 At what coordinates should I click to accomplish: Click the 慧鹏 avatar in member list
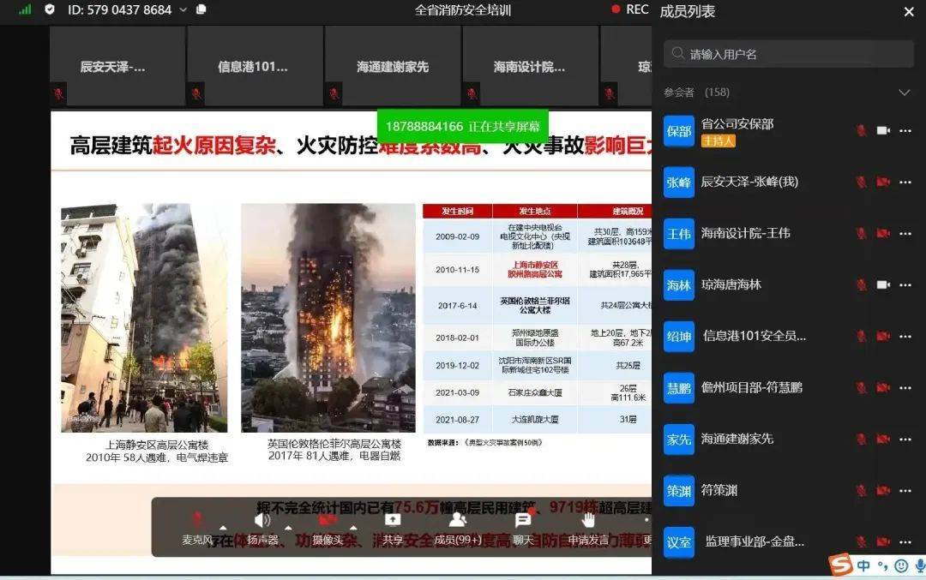point(678,387)
